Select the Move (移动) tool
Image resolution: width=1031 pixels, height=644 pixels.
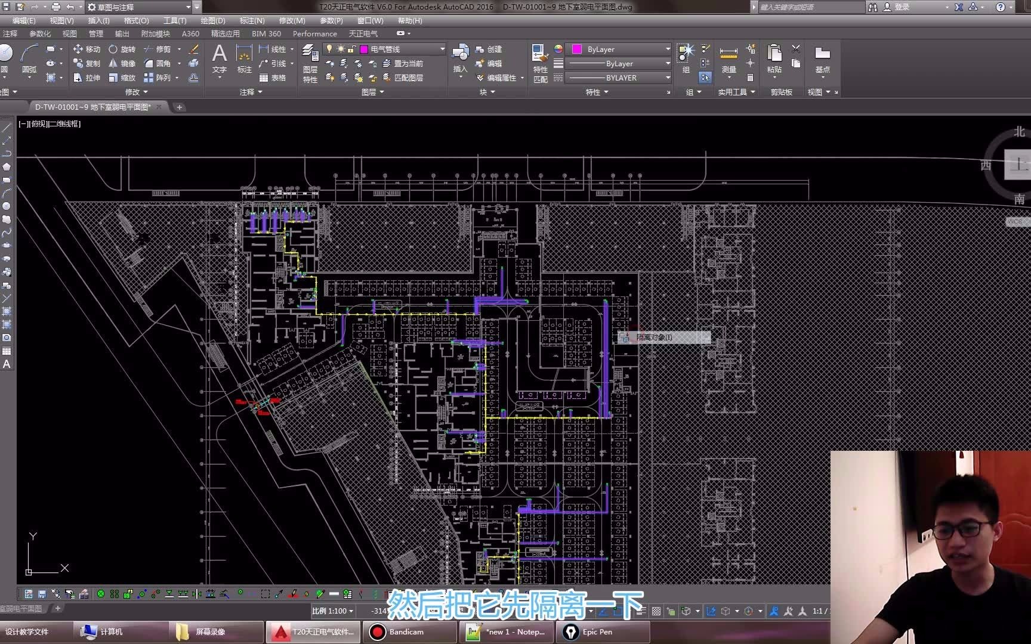click(x=87, y=49)
